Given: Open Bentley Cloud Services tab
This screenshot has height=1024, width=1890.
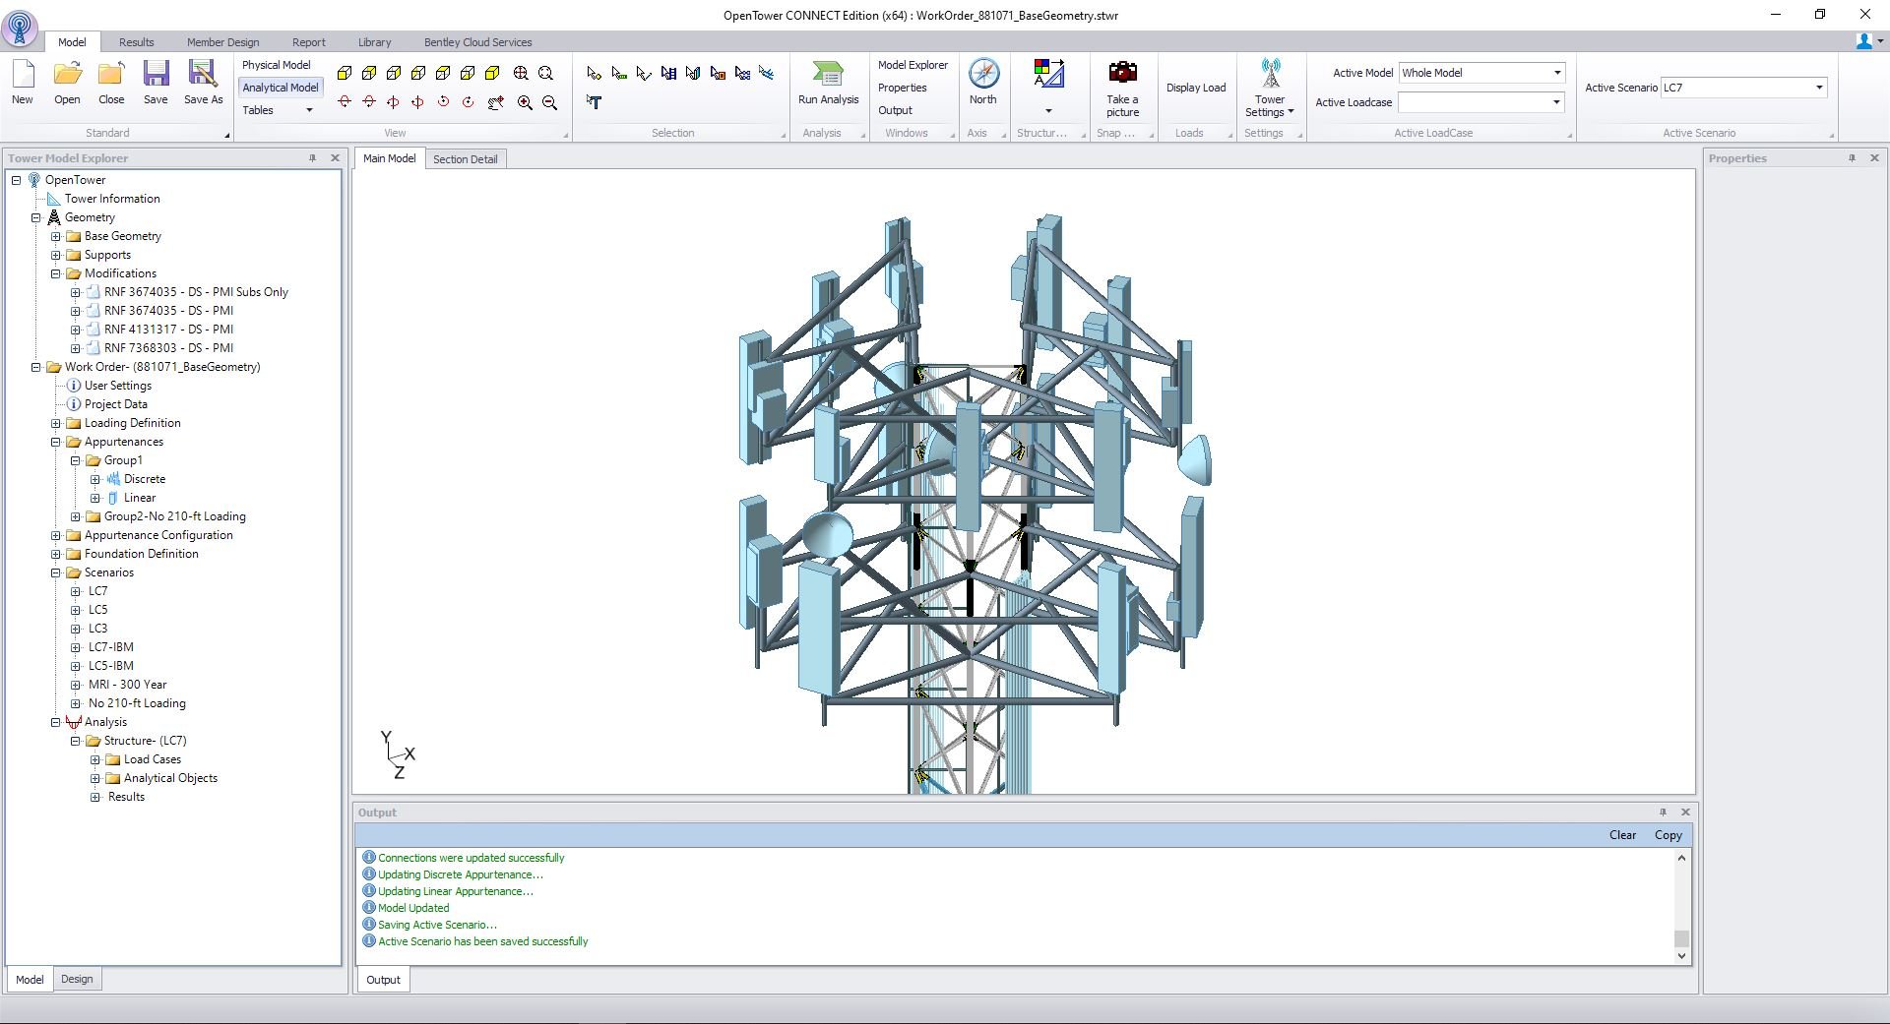Looking at the screenshot, I should coord(477,42).
